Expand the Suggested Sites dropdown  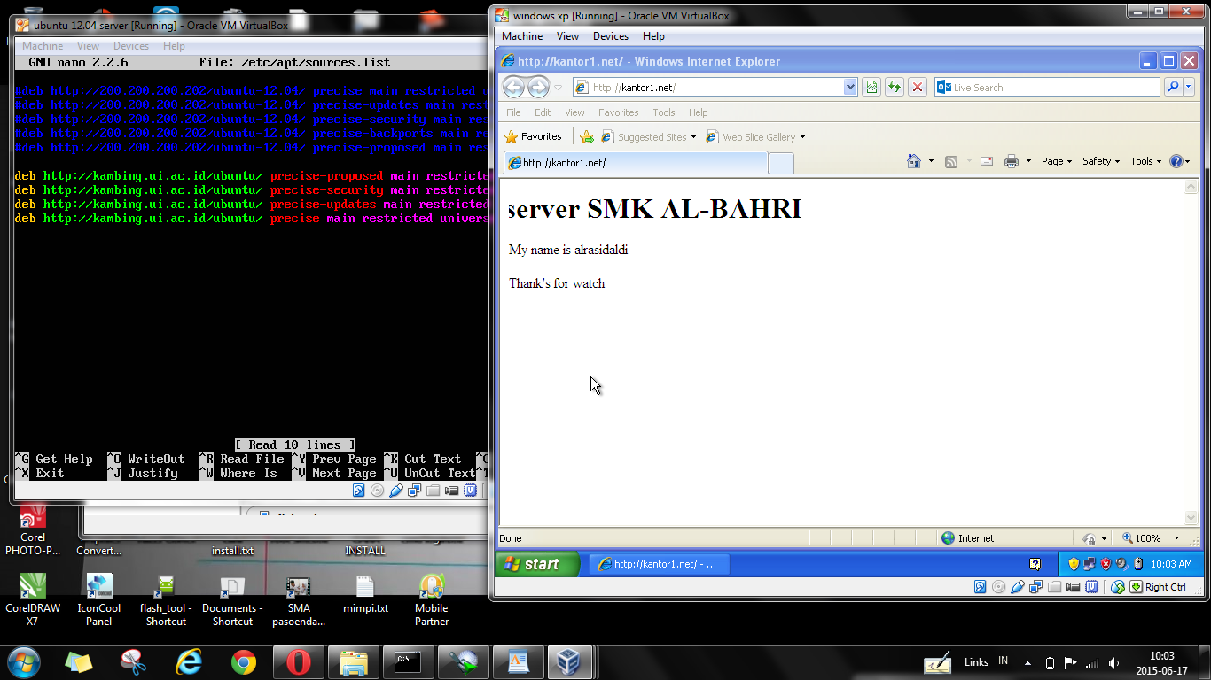pos(693,137)
